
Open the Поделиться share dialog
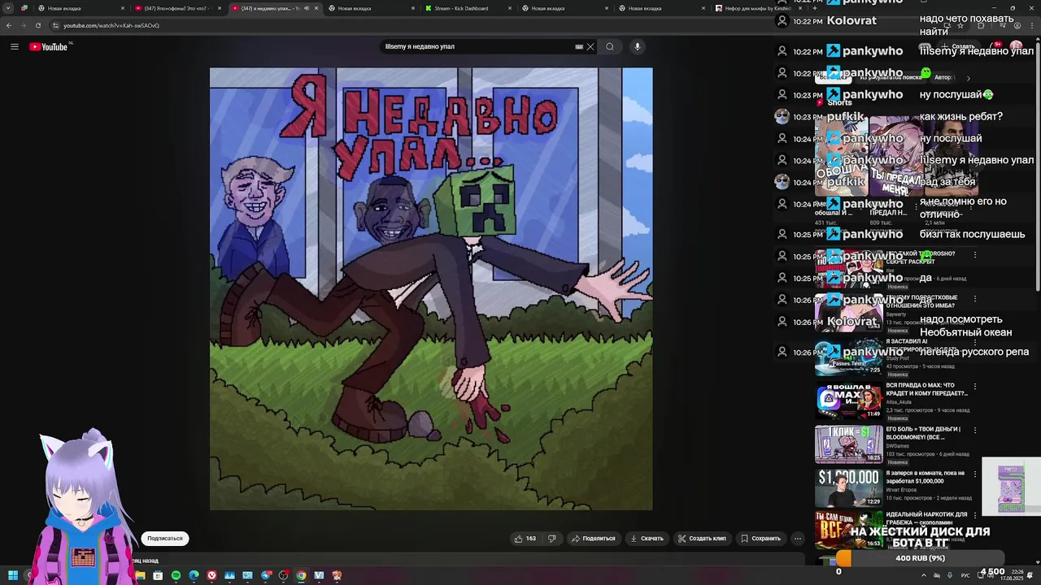pos(593,538)
